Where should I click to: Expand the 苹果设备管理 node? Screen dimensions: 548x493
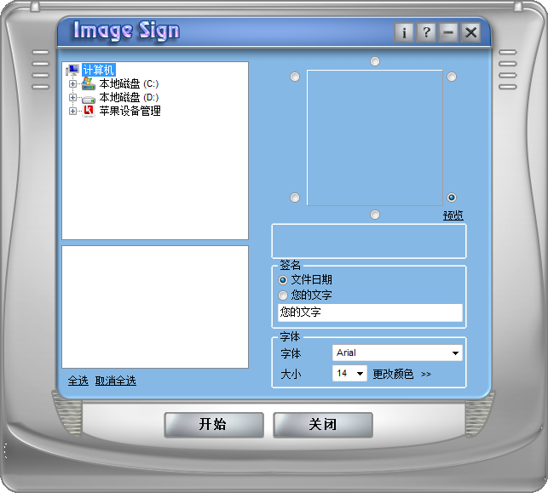72,111
